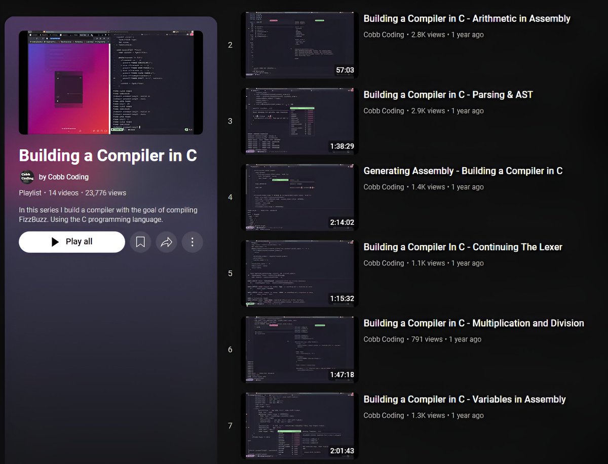This screenshot has width=608, height=464.
Task: Click index number 2 in playlist
Action: pos(230,45)
